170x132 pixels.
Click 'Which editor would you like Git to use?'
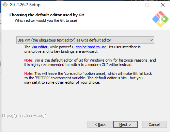coord(46,20)
